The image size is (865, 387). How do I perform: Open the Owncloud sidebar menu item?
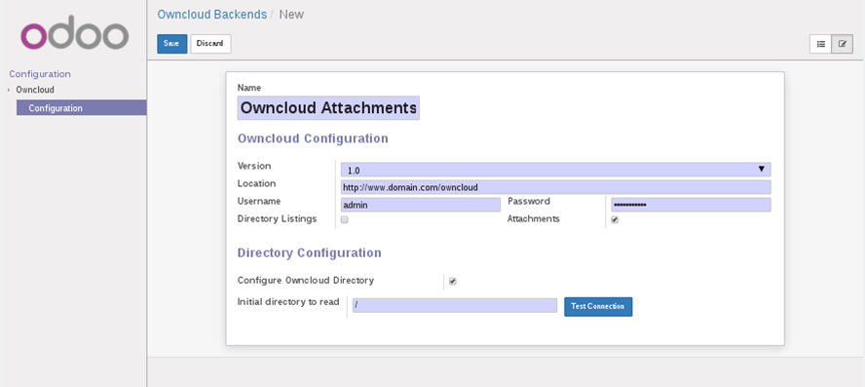click(x=35, y=90)
